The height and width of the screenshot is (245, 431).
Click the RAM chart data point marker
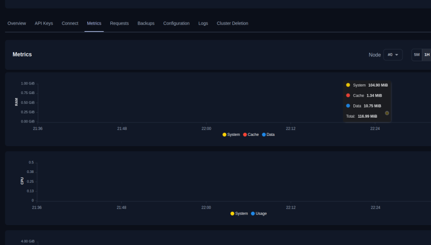pos(387,113)
